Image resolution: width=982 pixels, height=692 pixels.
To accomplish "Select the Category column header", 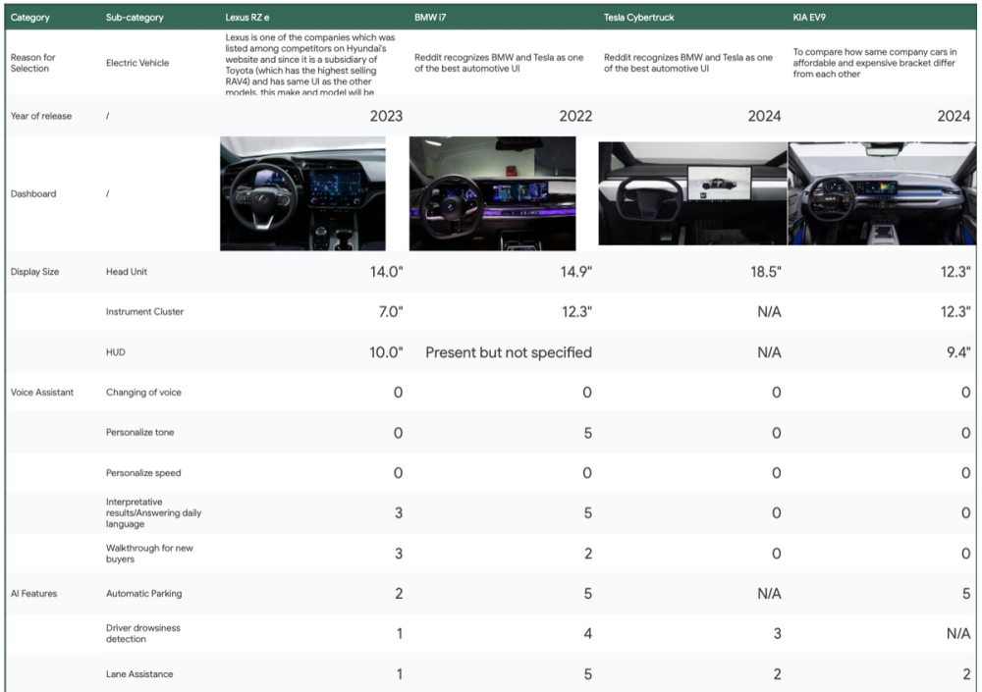I will click(29, 18).
